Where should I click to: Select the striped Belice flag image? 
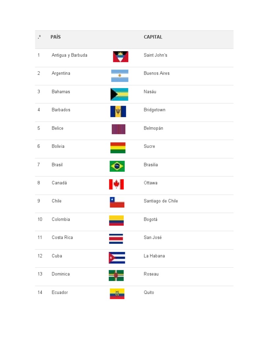tap(119, 129)
